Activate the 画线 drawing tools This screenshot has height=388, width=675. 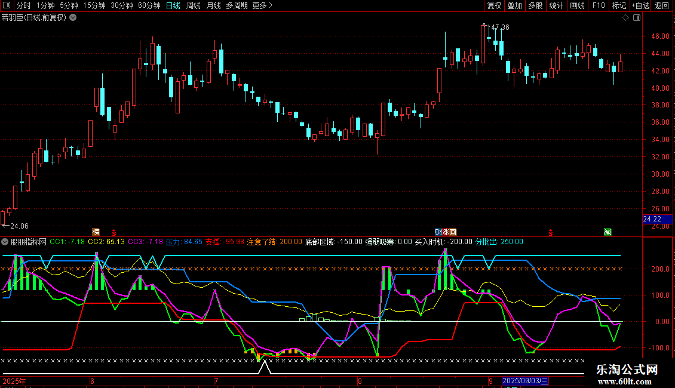pos(577,5)
